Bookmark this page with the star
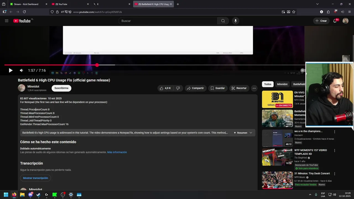 294,12
